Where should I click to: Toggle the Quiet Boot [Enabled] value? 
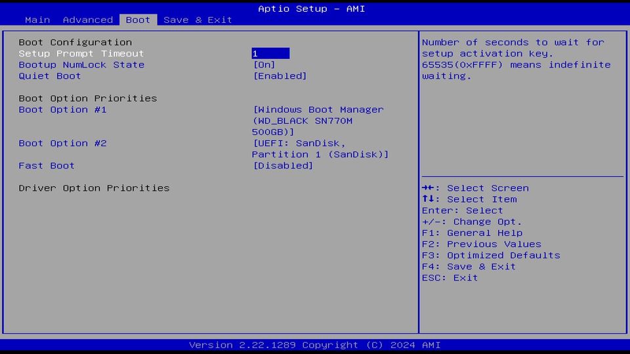pyautogui.click(x=280, y=76)
